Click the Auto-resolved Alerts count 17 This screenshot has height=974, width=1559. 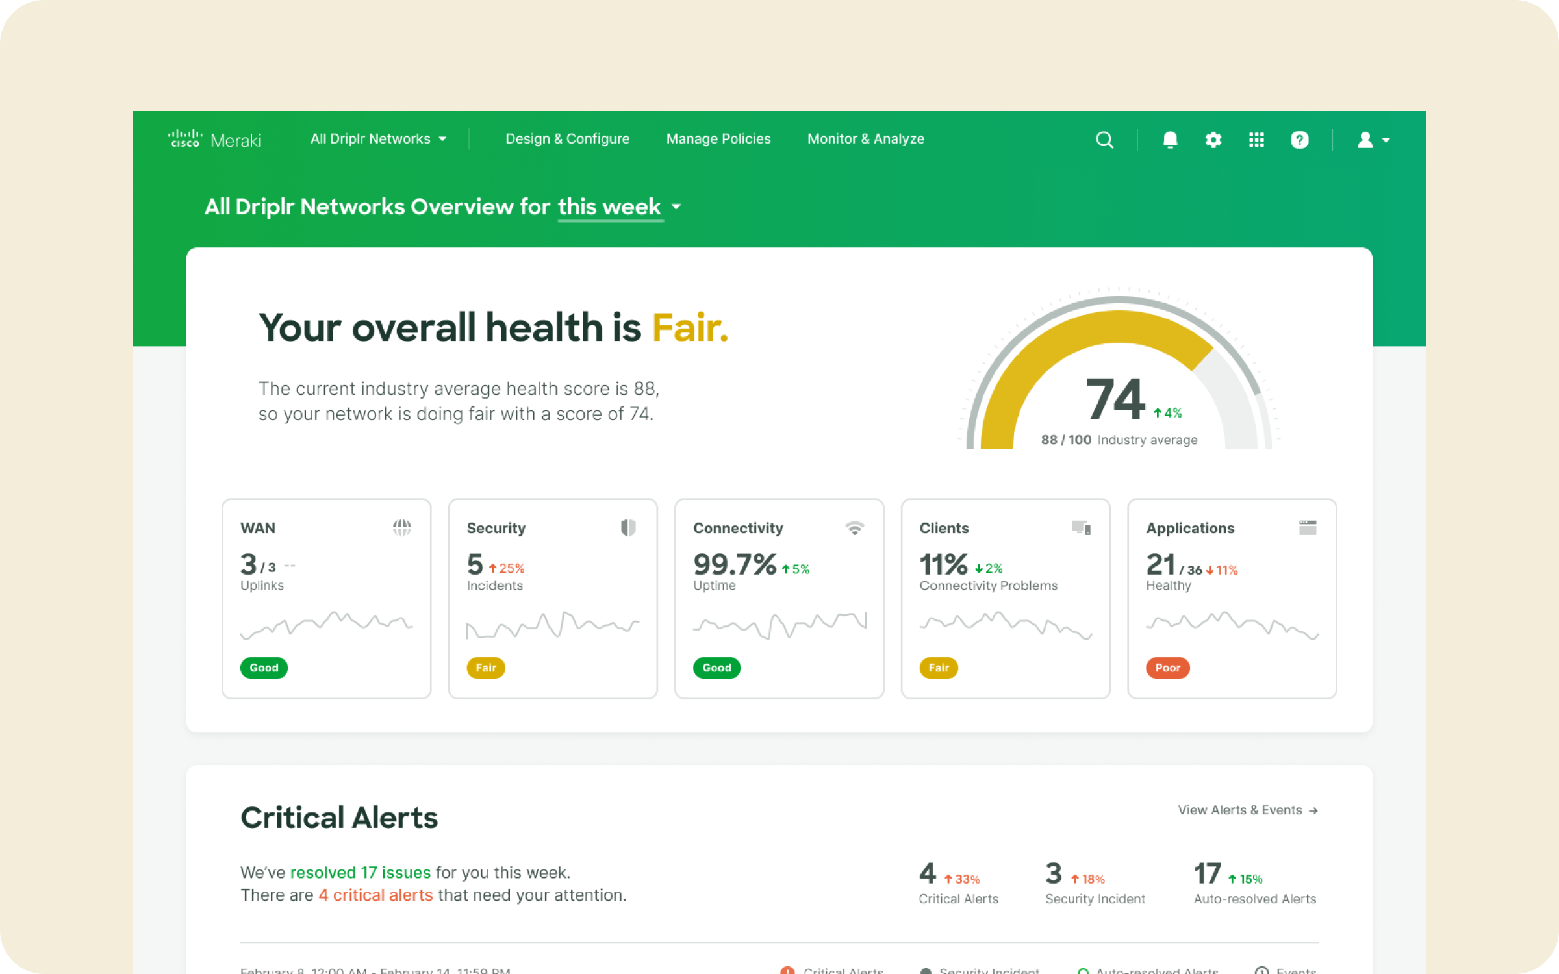[1208, 873]
